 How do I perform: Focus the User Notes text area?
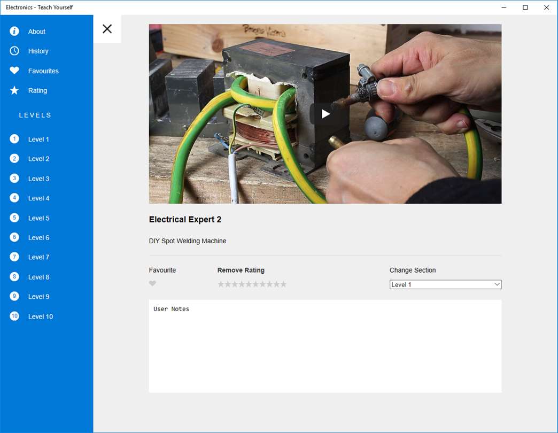tap(325, 346)
